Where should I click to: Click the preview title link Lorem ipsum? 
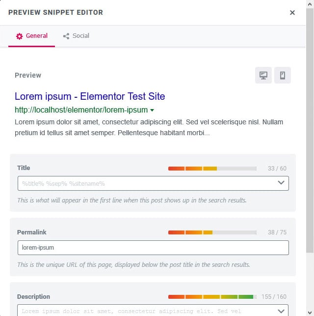[x=90, y=96]
